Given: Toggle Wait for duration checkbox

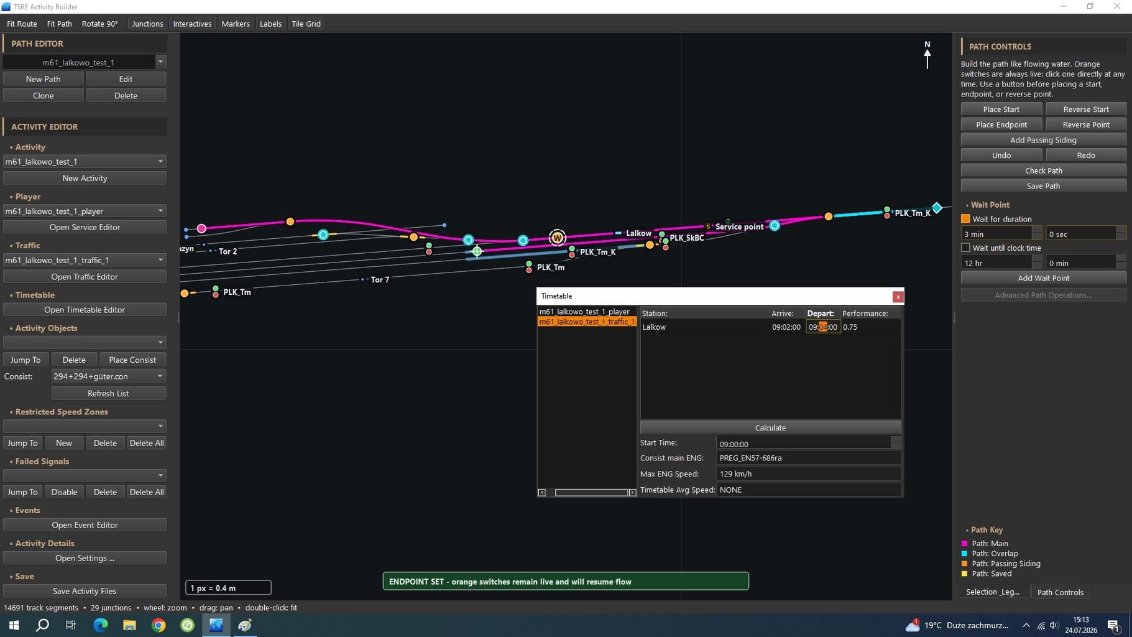Looking at the screenshot, I should [965, 219].
